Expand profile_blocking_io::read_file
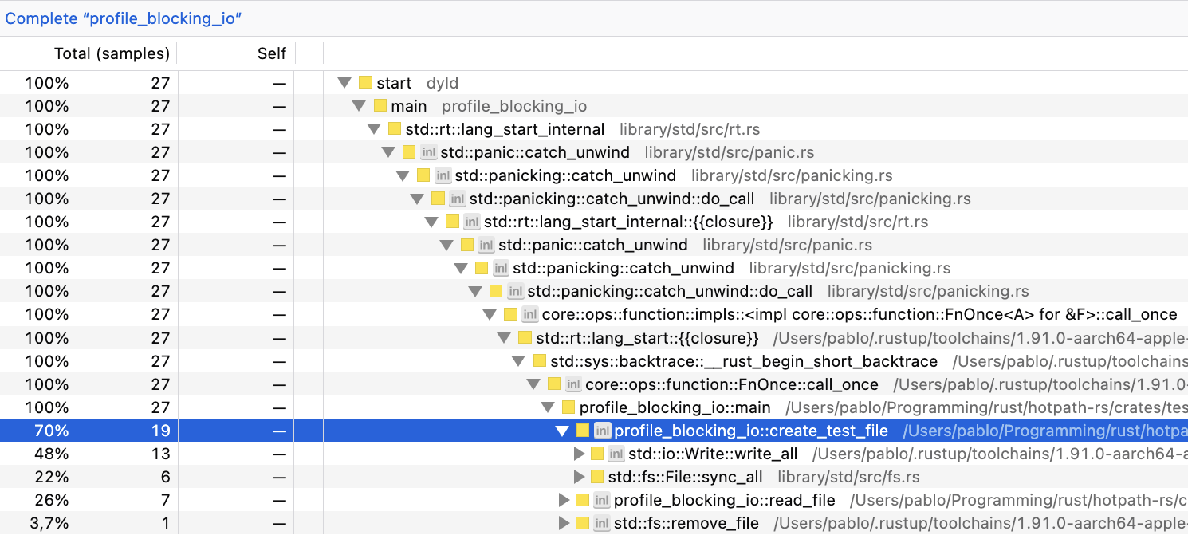Image resolution: width=1188 pixels, height=539 pixels. (x=564, y=499)
